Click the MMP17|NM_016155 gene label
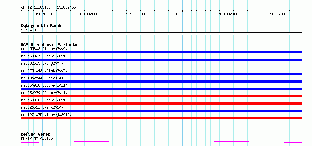312x146 pixels. coord(37,138)
